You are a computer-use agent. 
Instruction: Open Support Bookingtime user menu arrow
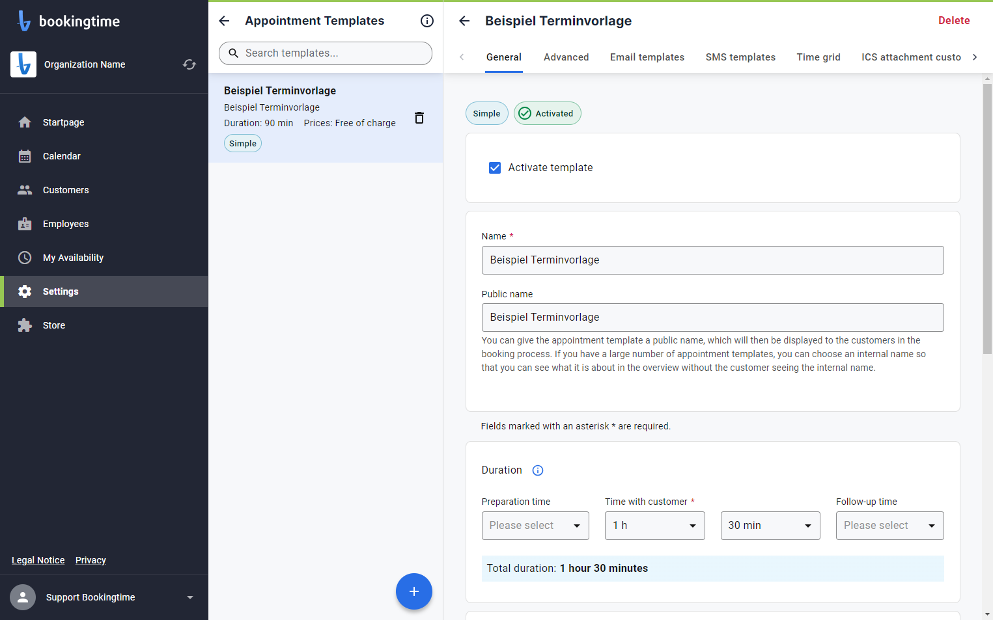190,597
